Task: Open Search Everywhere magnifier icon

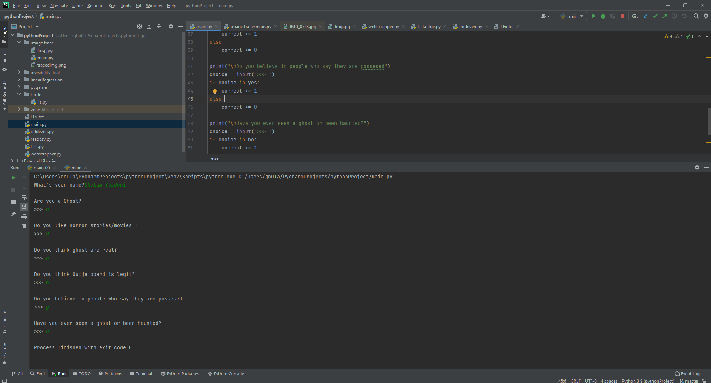Action: pos(696,16)
